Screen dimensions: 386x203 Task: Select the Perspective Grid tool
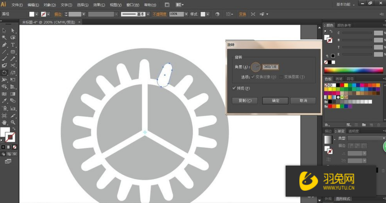click(x=13, y=87)
